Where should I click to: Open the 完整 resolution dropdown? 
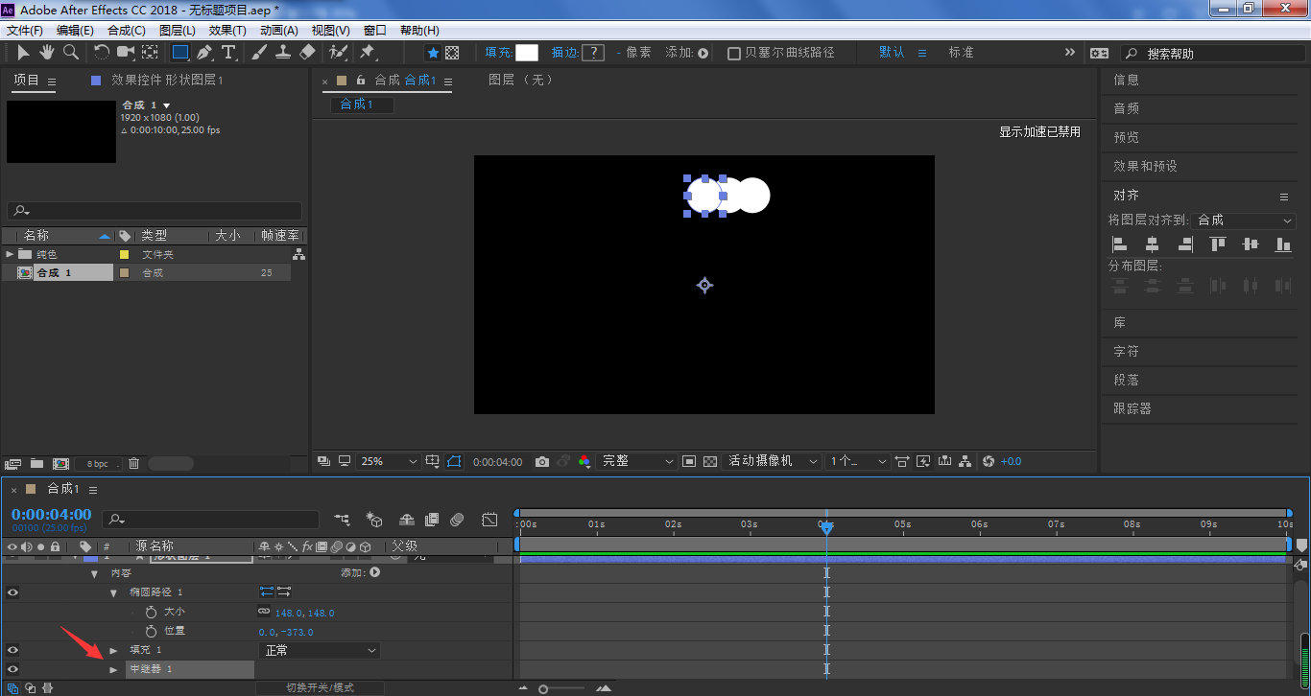click(636, 462)
